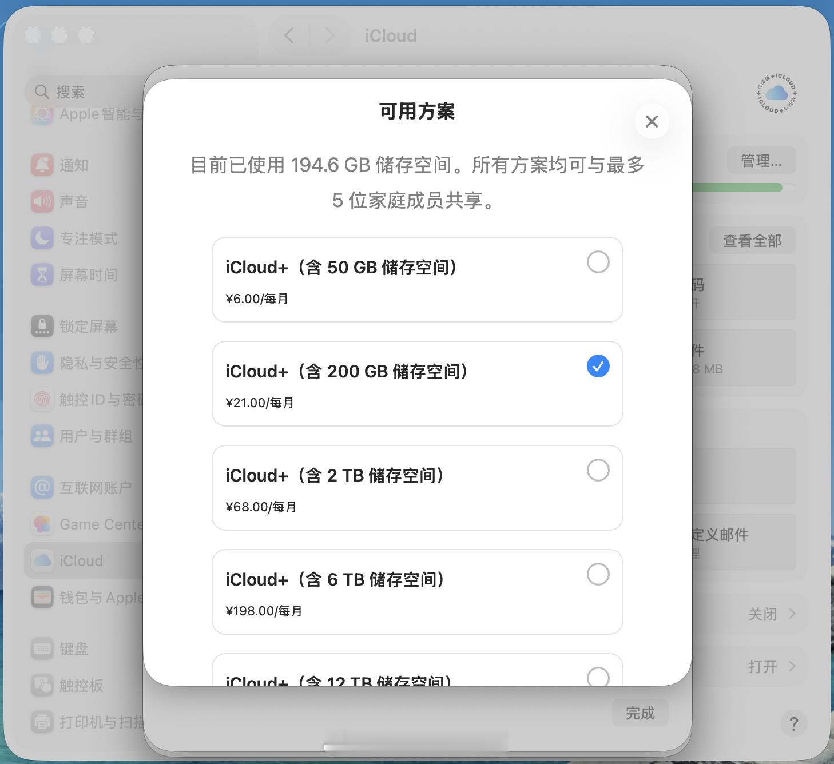The width and height of the screenshot is (834, 764).
Task: Click the macOS window close traffic light
Action: click(33, 35)
